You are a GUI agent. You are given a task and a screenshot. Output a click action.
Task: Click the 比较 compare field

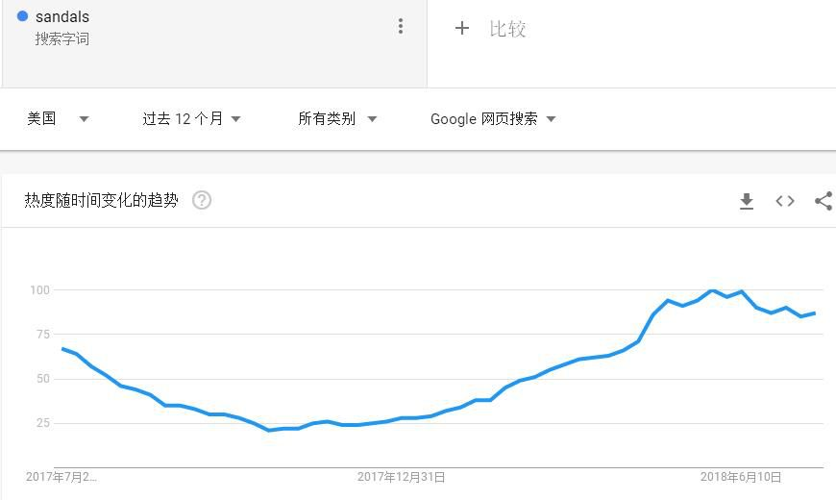point(507,29)
